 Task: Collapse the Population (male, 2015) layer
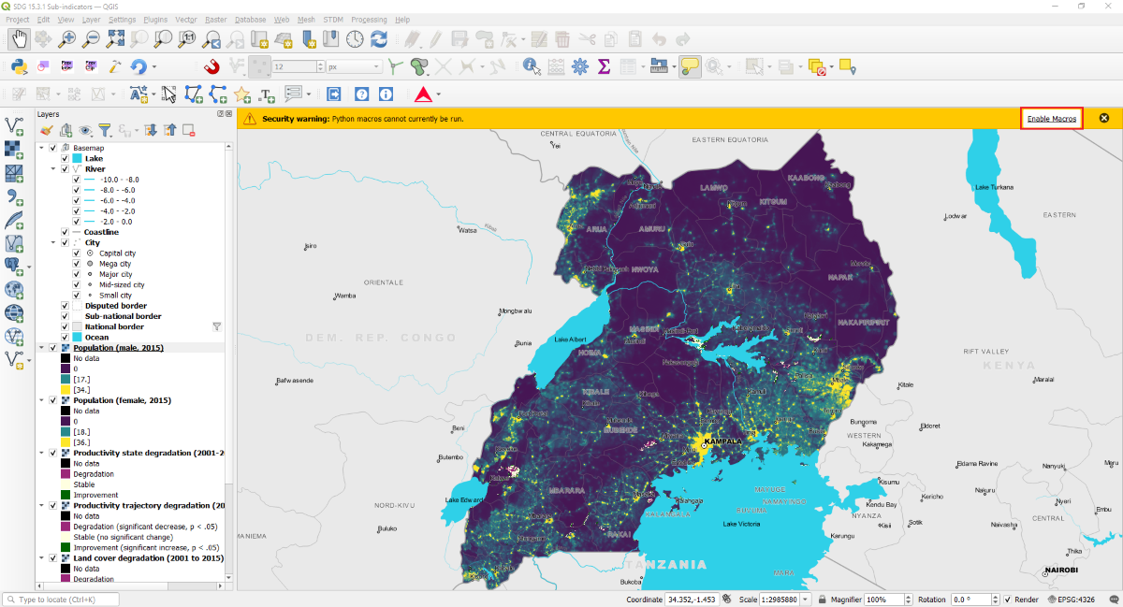click(41, 348)
